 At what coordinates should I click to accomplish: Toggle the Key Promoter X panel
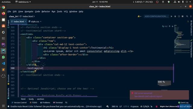[x=191, y=28]
